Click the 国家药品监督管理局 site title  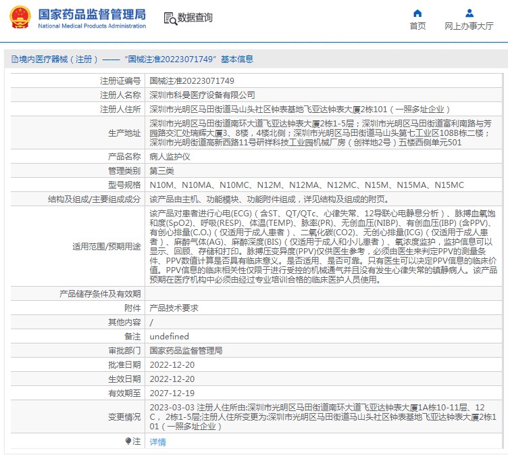point(92,14)
